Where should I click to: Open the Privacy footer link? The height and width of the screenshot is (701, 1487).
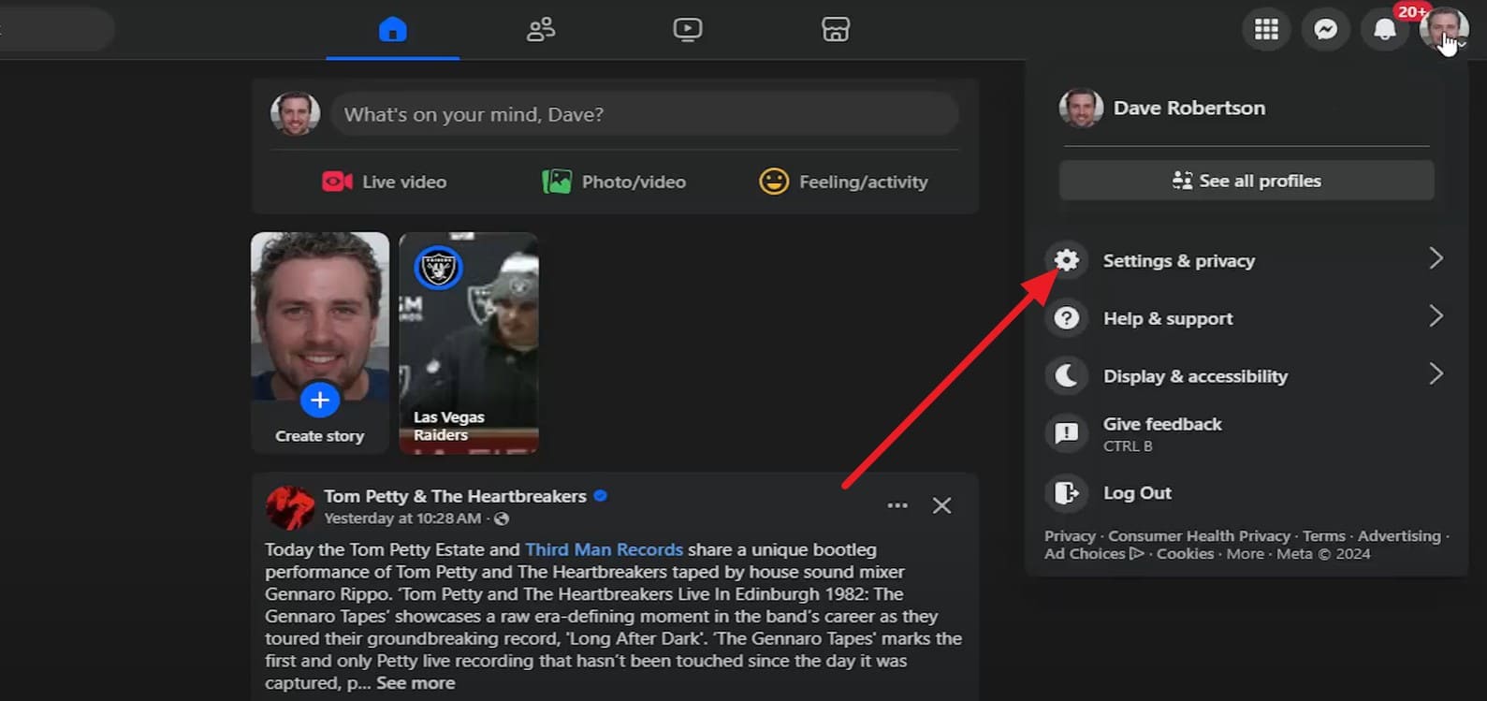point(1070,536)
